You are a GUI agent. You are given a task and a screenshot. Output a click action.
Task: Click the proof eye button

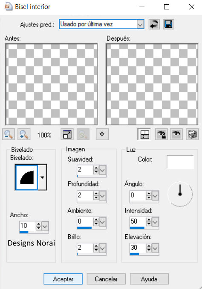coord(176,134)
